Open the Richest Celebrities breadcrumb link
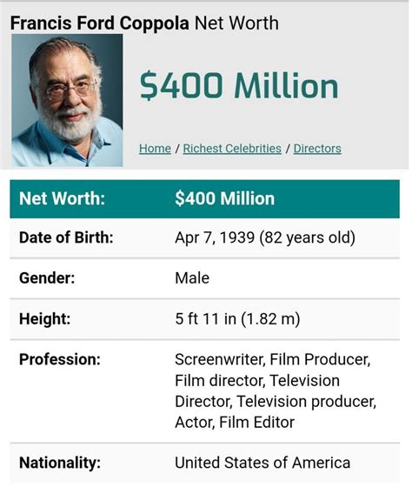The height and width of the screenshot is (487, 412). click(x=232, y=149)
